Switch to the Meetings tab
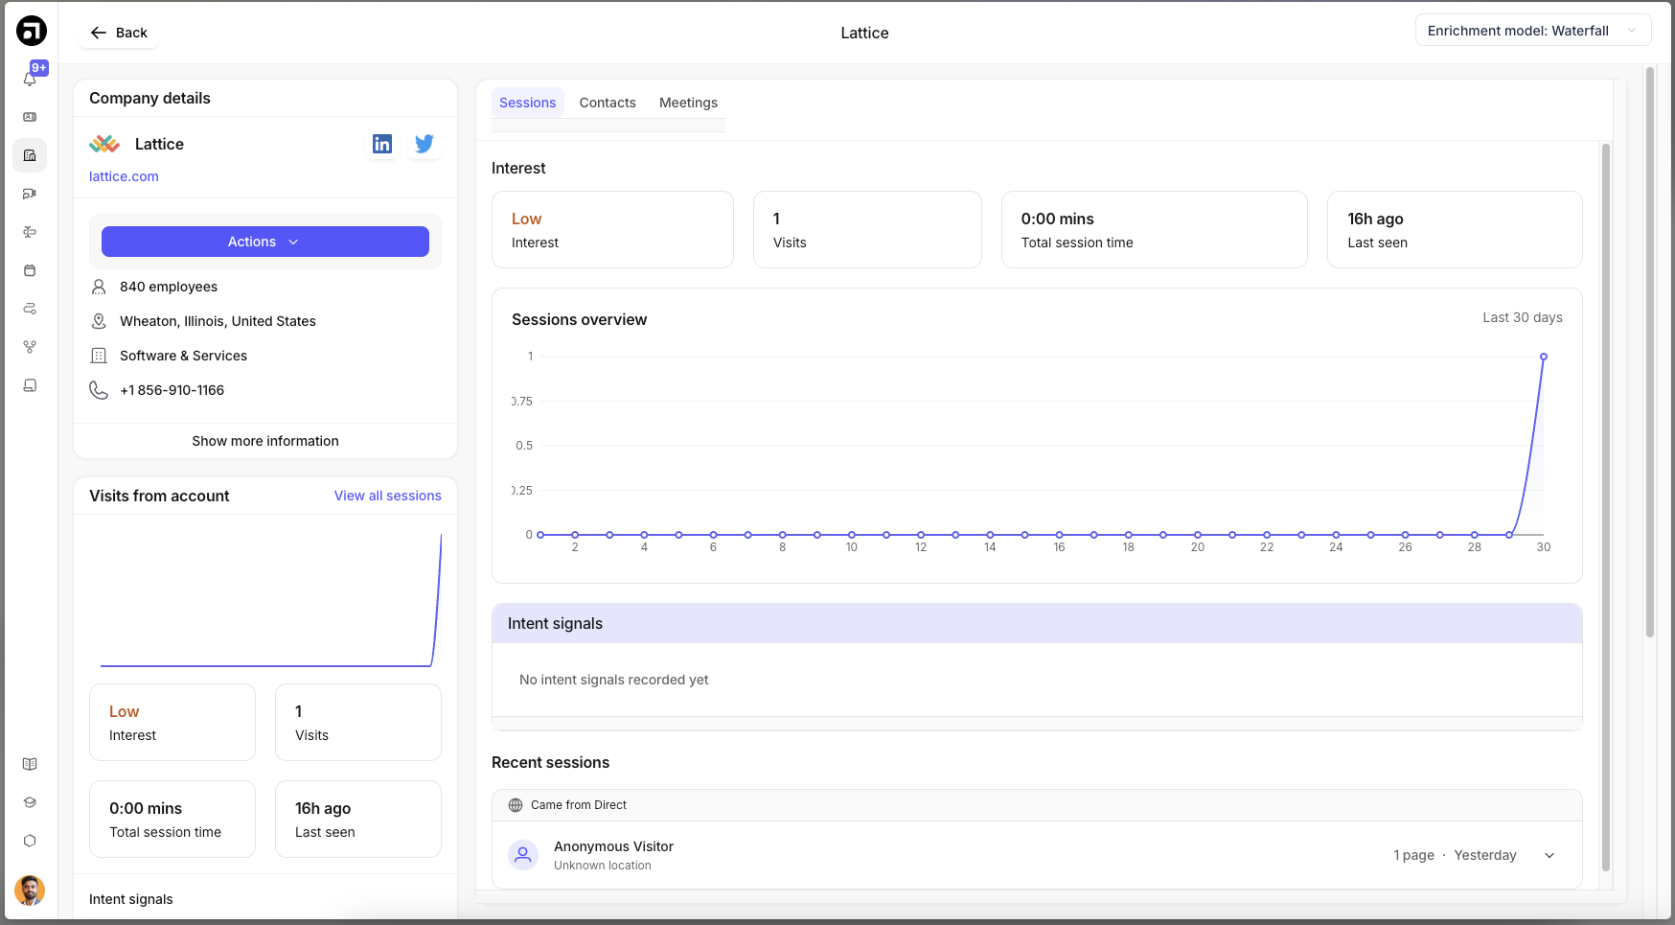 coord(688,103)
